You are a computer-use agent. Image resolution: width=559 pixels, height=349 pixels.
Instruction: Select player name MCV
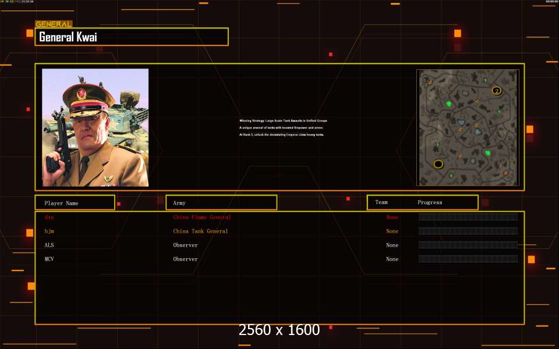click(49, 259)
